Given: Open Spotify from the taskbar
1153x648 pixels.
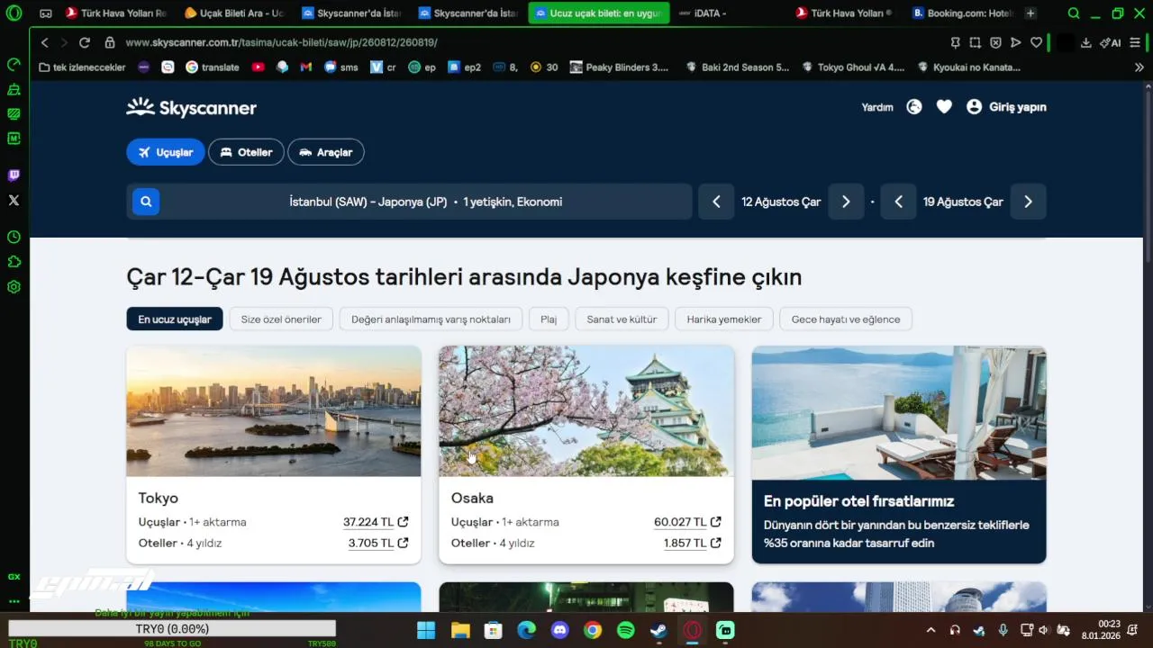Looking at the screenshot, I should coord(625,630).
